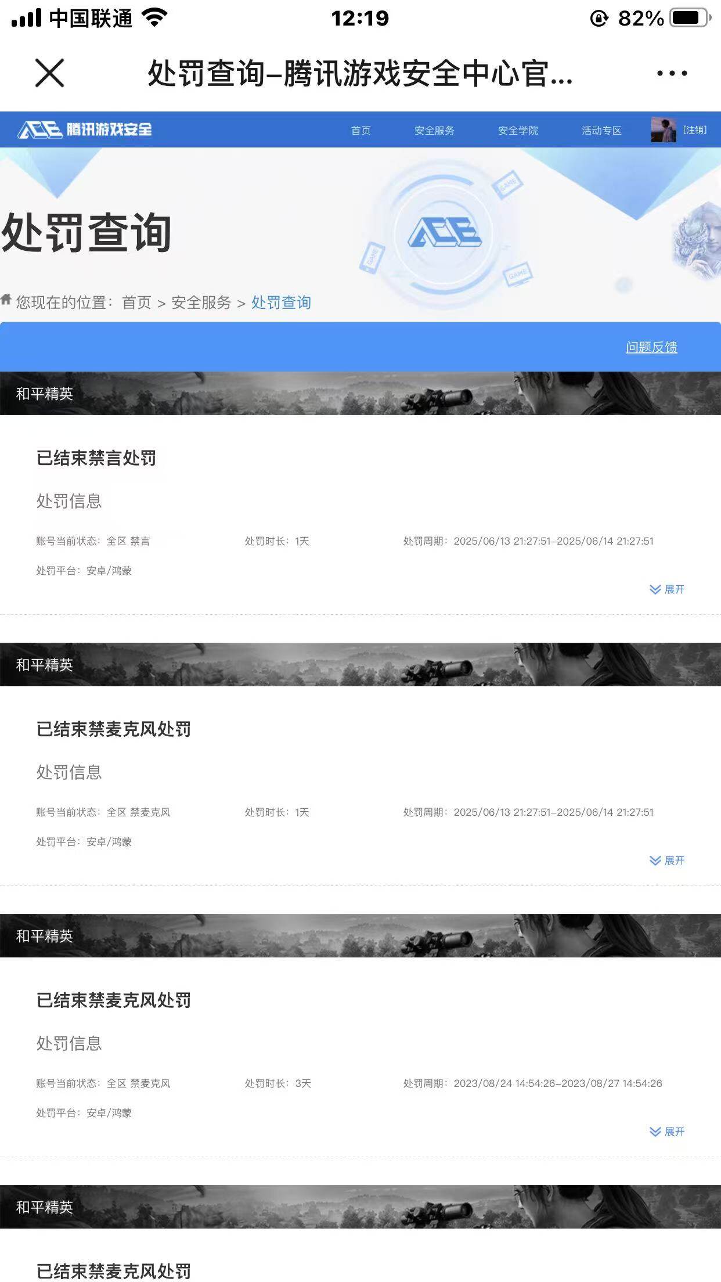Click the large 处罚查询 page title
Screen dimensions: 721x1282
click(x=86, y=232)
